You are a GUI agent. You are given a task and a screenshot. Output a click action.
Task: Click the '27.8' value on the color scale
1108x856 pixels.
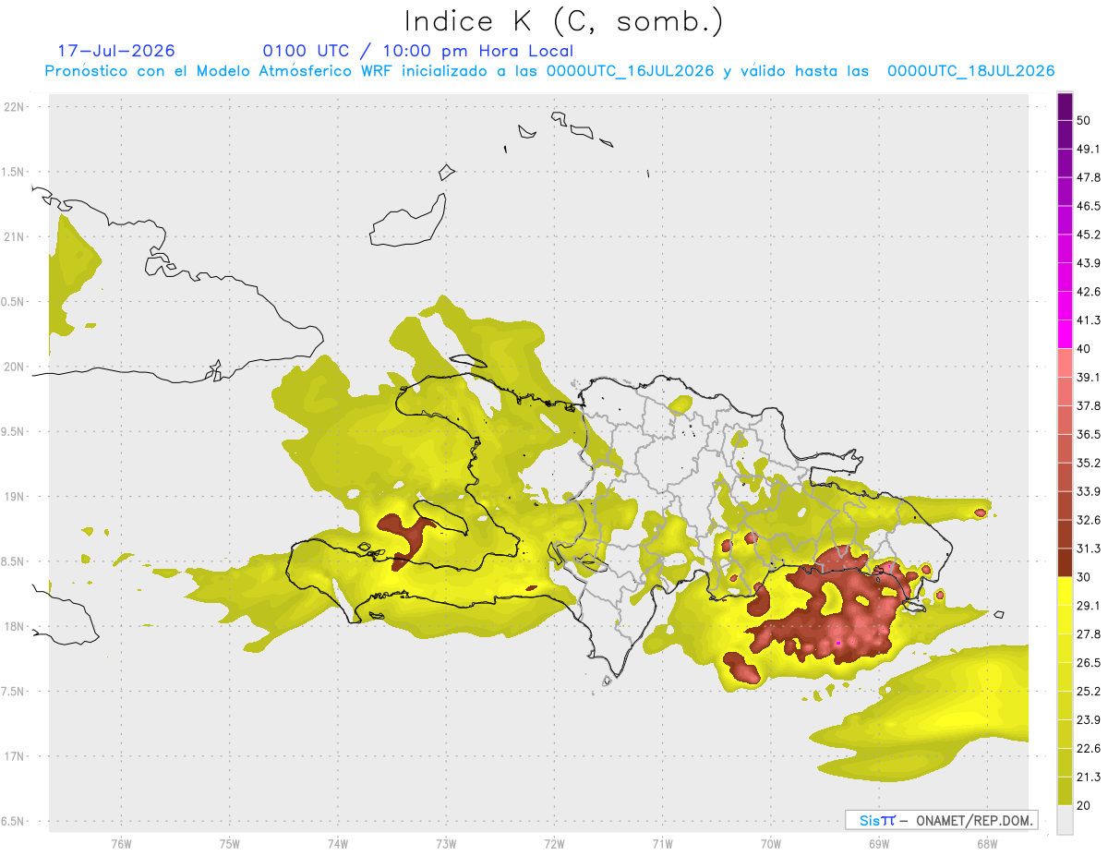[1089, 634]
